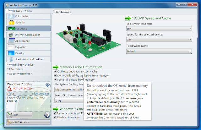
Task: Toggle Increase priority of IRQ checkbox
Action: point(55,113)
